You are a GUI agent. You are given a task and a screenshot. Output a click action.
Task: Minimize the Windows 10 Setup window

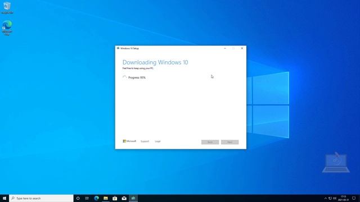(x=225, y=48)
